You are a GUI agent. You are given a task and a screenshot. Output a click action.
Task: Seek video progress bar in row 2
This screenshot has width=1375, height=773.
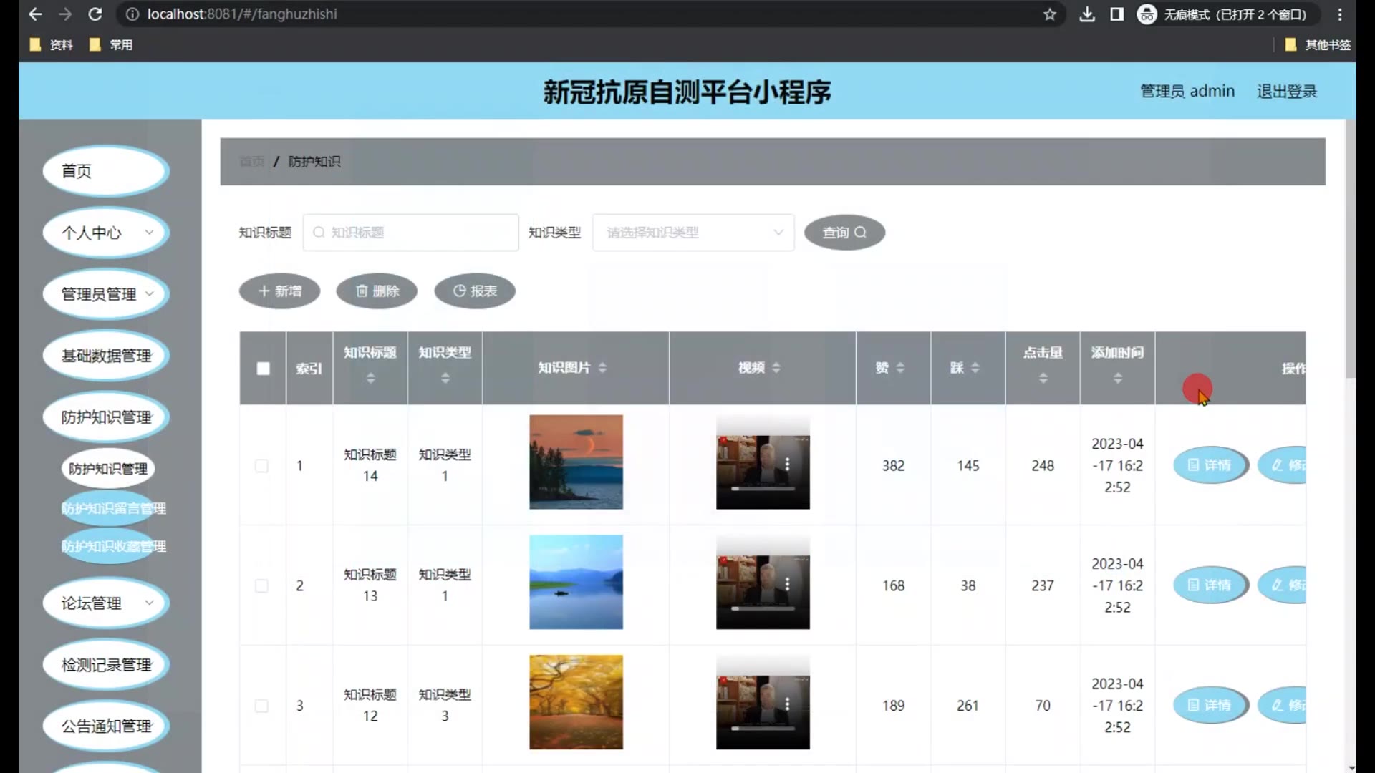pyautogui.click(x=763, y=608)
